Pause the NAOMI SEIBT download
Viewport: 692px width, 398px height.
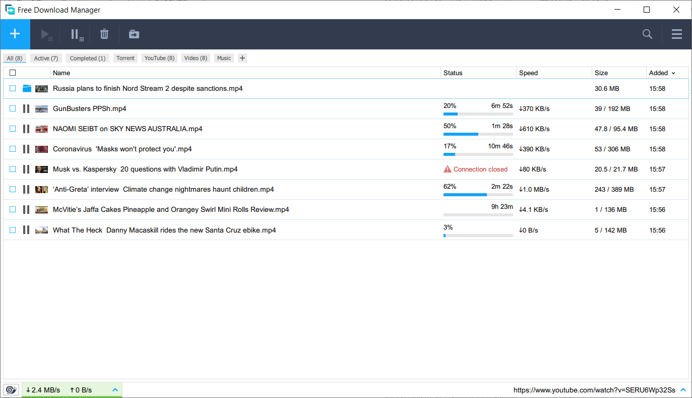click(26, 129)
